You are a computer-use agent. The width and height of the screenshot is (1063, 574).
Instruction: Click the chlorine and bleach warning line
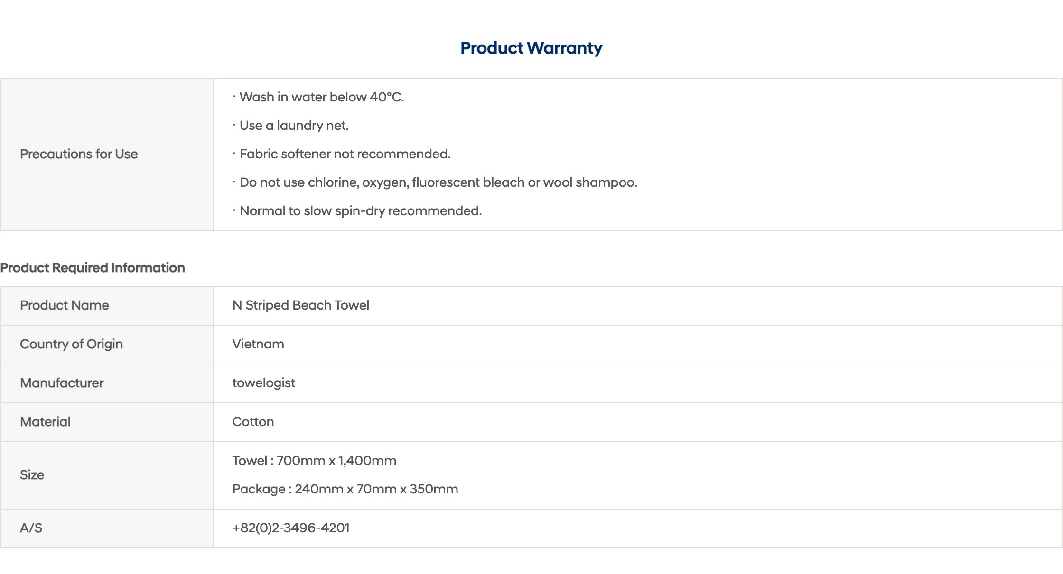tap(435, 182)
